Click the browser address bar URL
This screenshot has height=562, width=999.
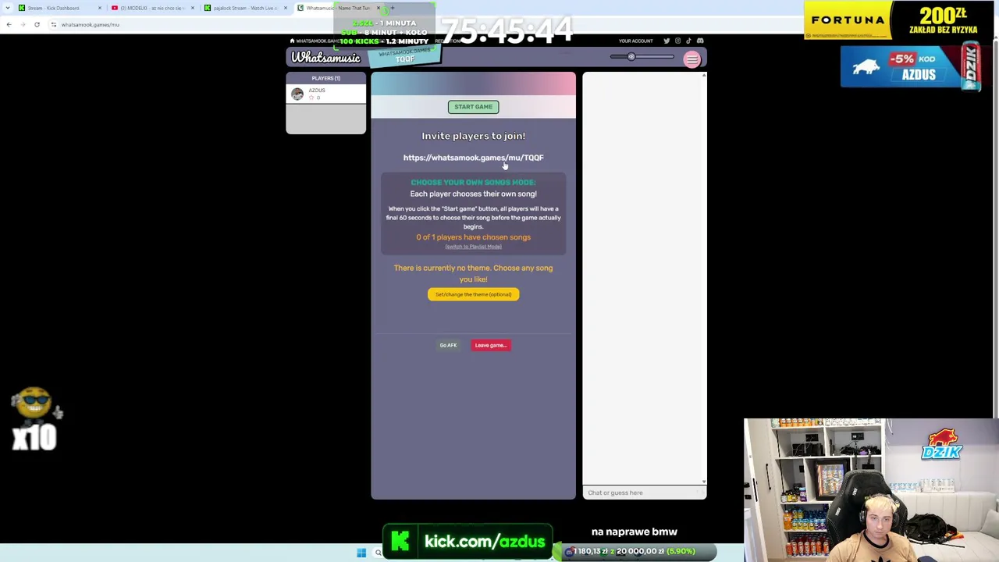[x=90, y=24]
